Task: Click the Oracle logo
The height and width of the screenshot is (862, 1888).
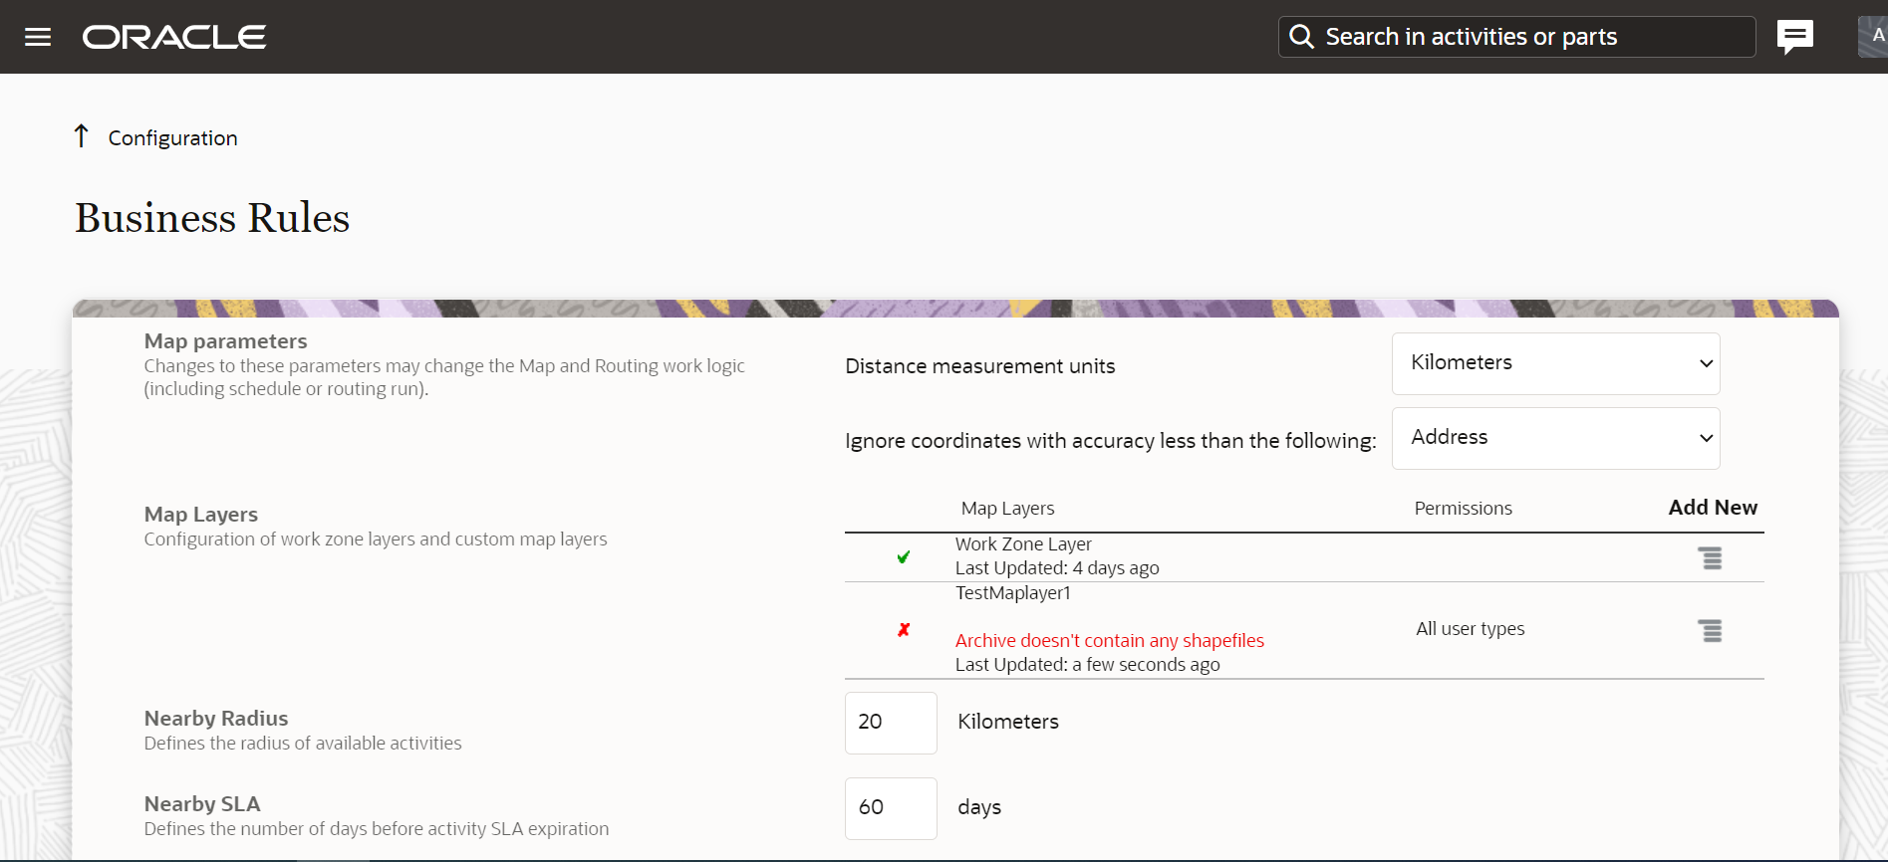Action: (174, 37)
